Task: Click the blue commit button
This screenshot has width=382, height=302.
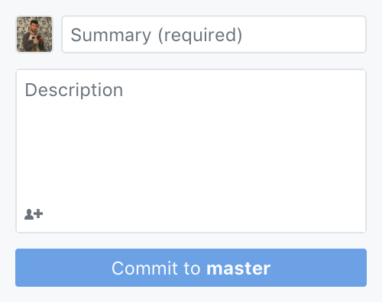Action: pyautogui.click(x=191, y=268)
